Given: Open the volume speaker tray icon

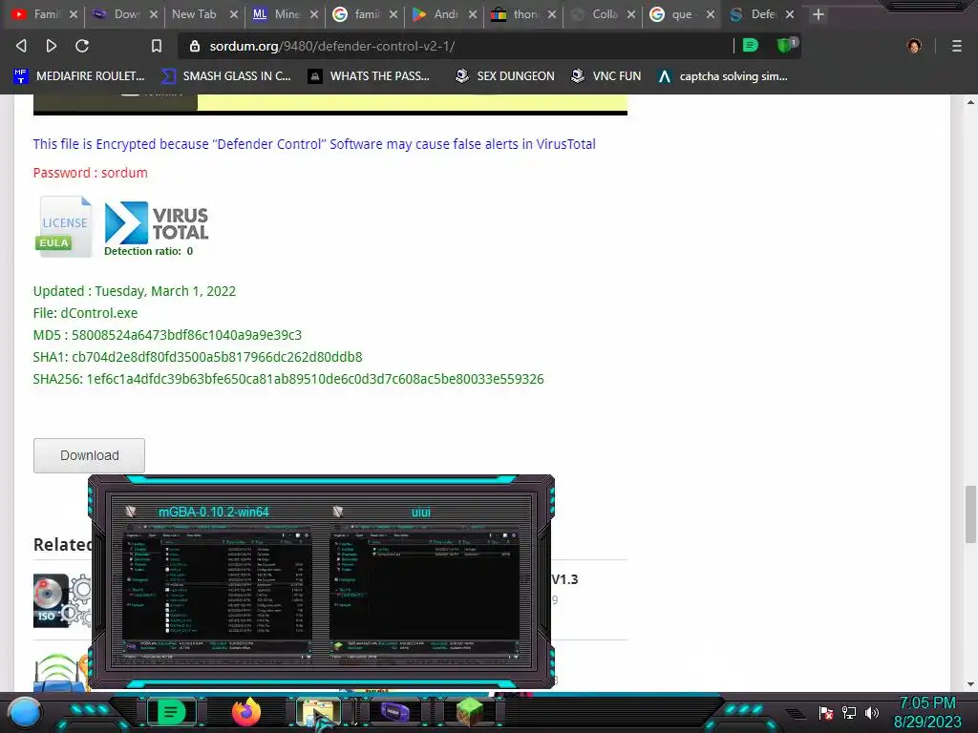Looking at the screenshot, I should 871,712.
